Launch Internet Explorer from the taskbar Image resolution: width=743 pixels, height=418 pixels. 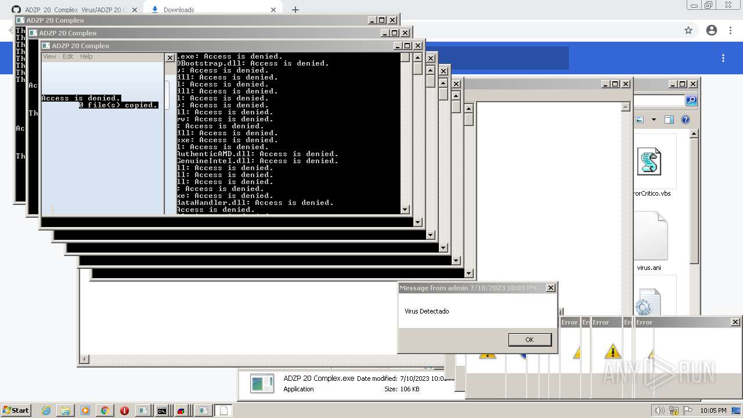[x=46, y=410]
